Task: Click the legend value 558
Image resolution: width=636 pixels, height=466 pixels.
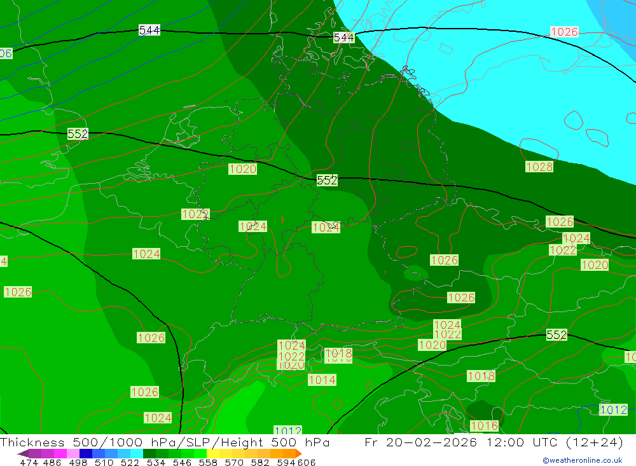Action: click(208, 463)
